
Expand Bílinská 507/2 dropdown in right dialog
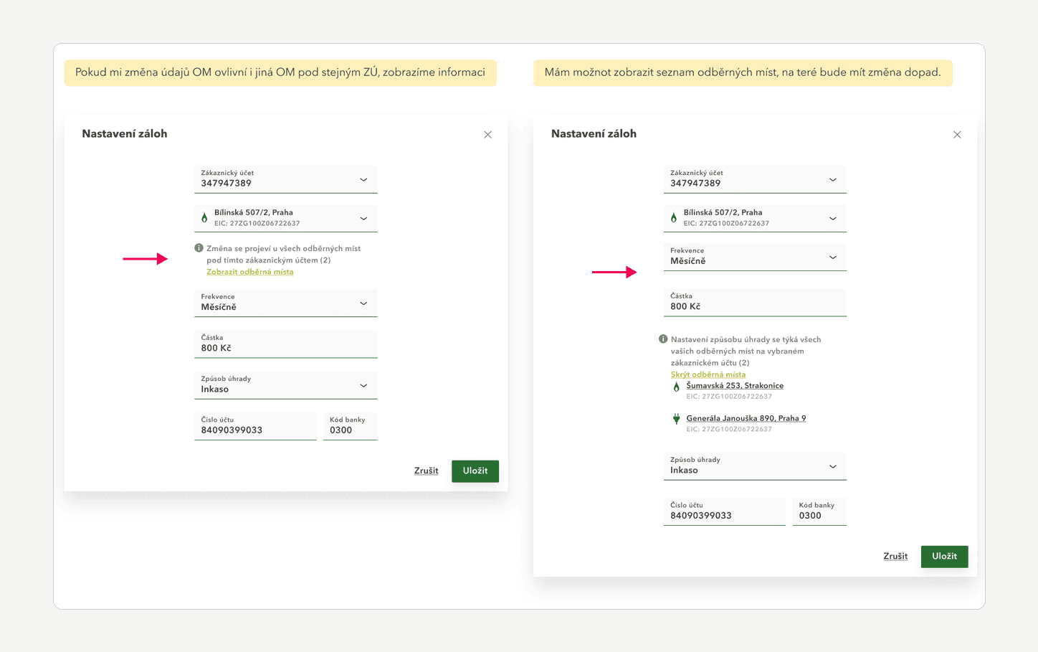755,218
